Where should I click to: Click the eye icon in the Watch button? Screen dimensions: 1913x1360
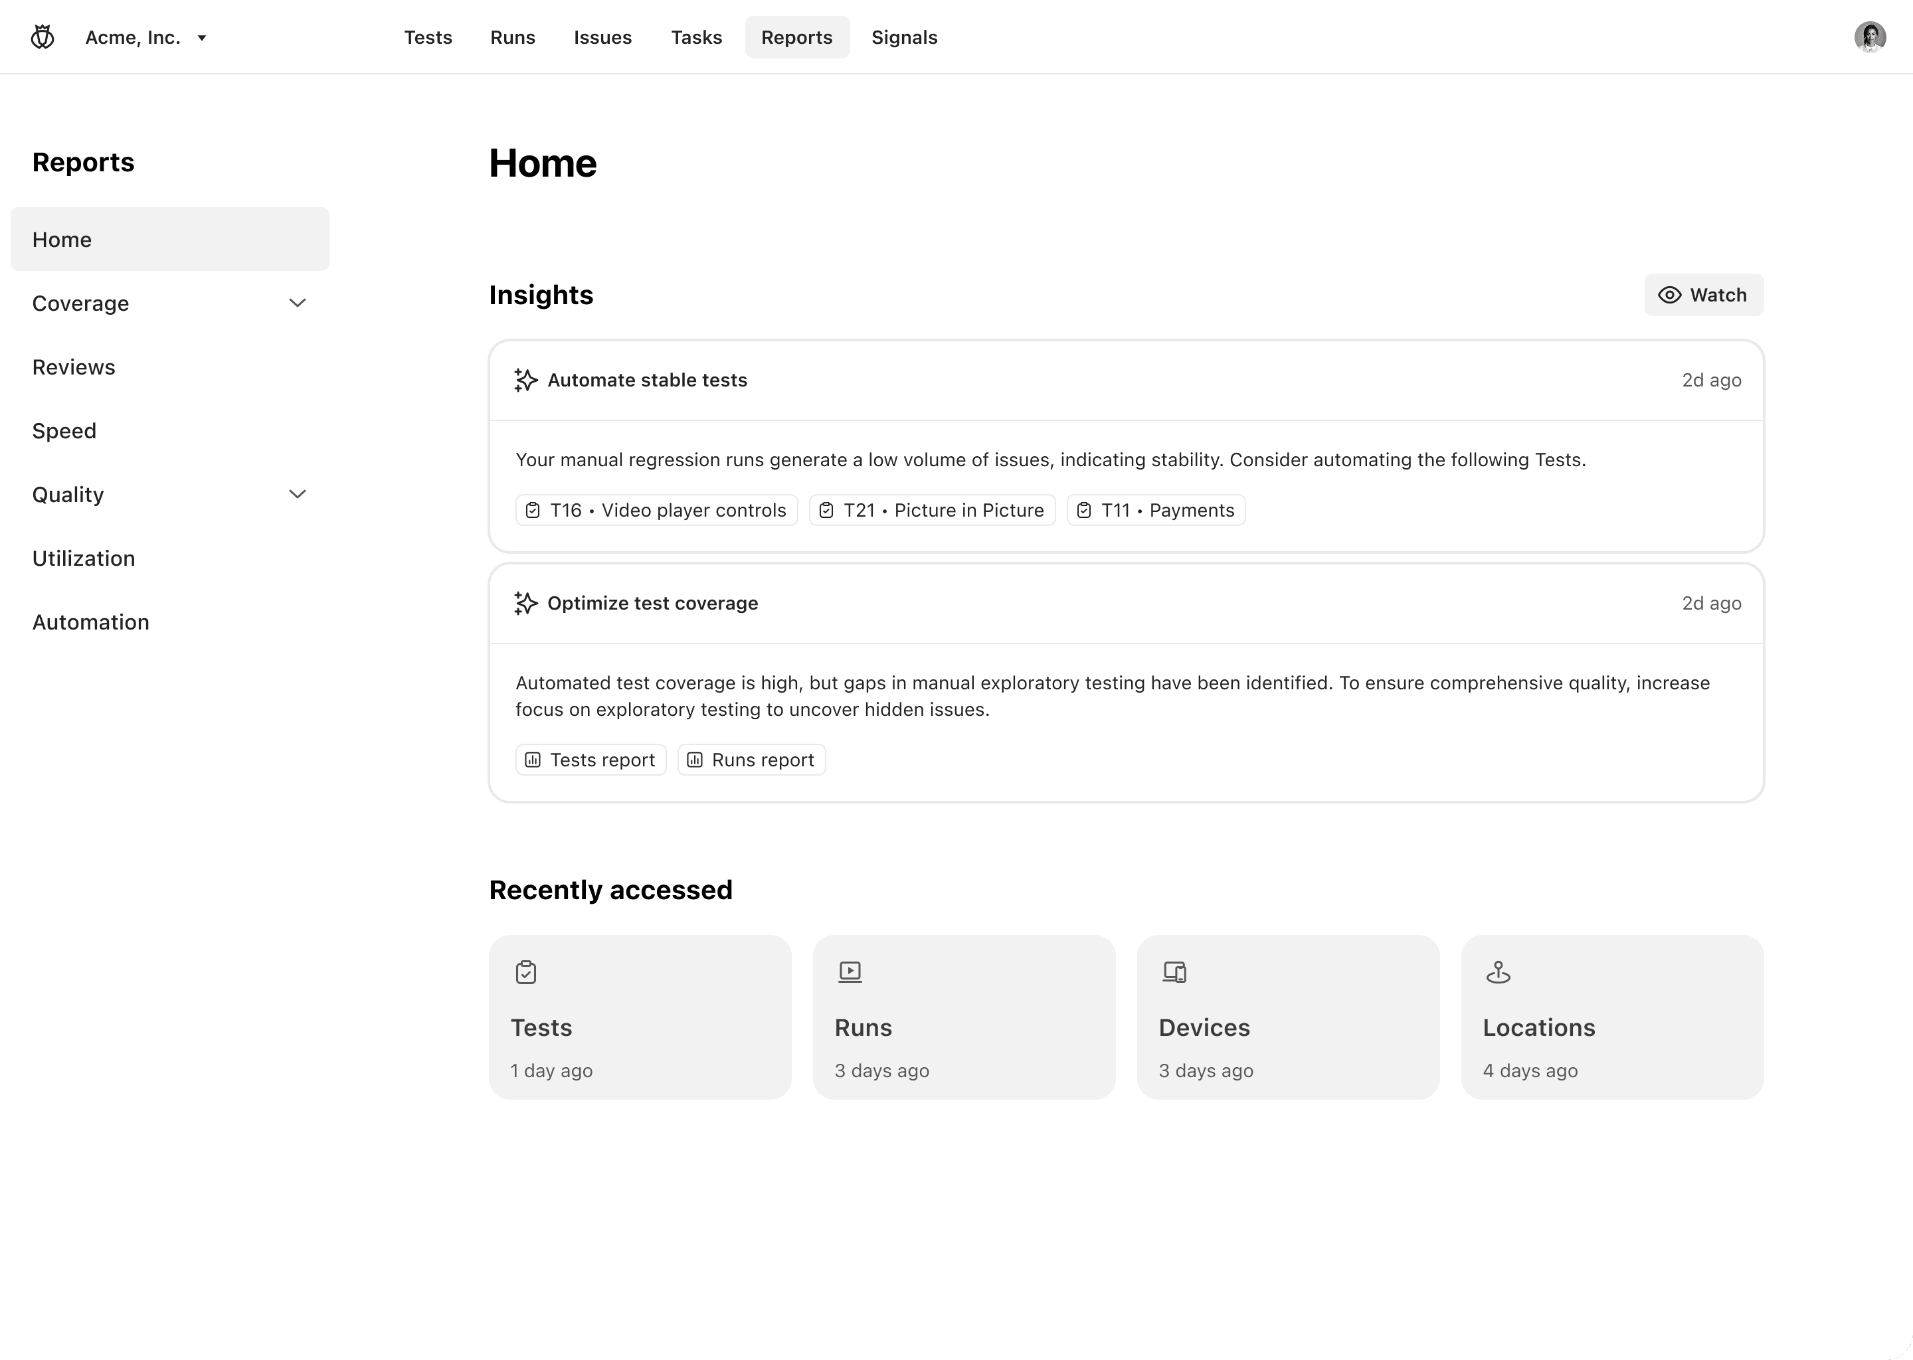point(1669,295)
